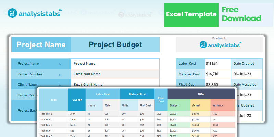Click the dark TOTAL group header
Viewport: 274px width, 137px height.
[x=201, y=94]
